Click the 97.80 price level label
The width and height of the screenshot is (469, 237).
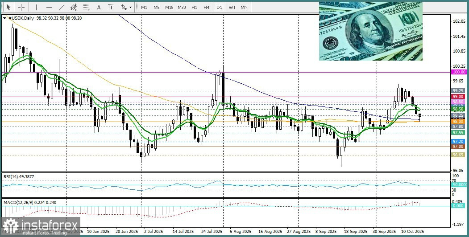pos(459,127)
